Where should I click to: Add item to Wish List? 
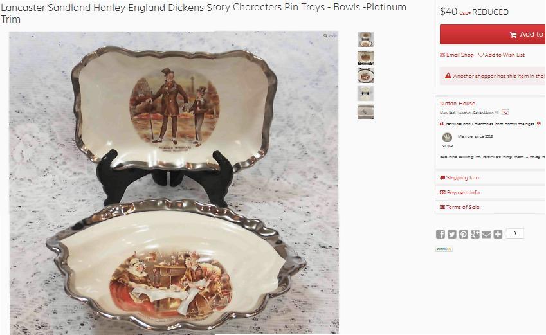pyautogui.click(x=502, y=55)
